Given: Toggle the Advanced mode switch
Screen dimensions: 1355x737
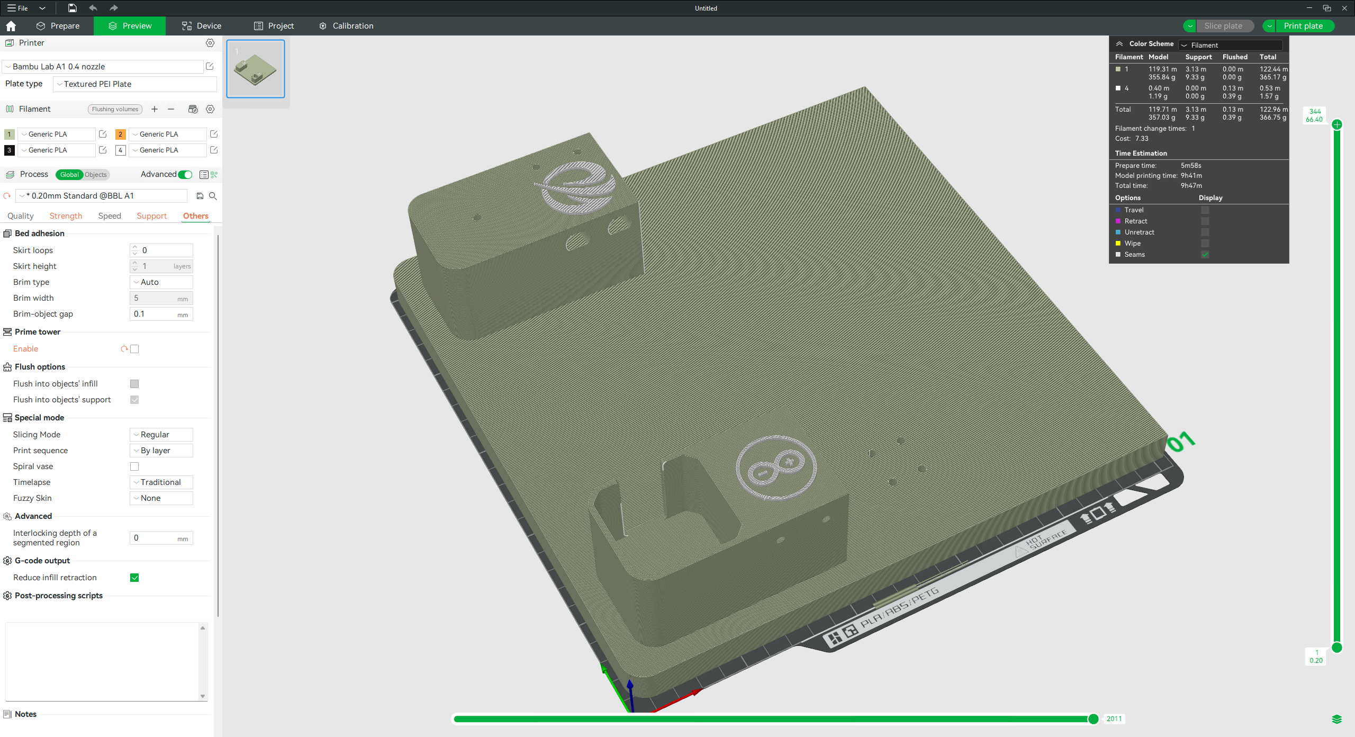Looking at the screenshot, I should click(185, 174).
